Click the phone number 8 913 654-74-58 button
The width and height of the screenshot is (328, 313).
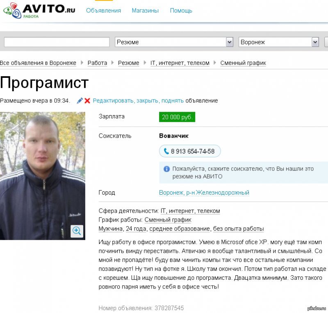pos(190,151)
